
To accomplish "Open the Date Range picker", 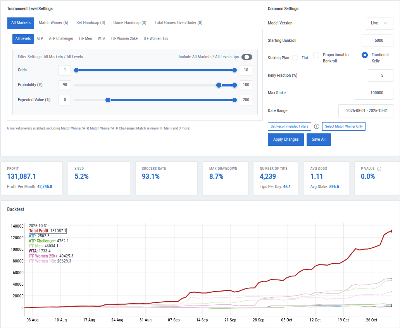I will tap(366, 110).
